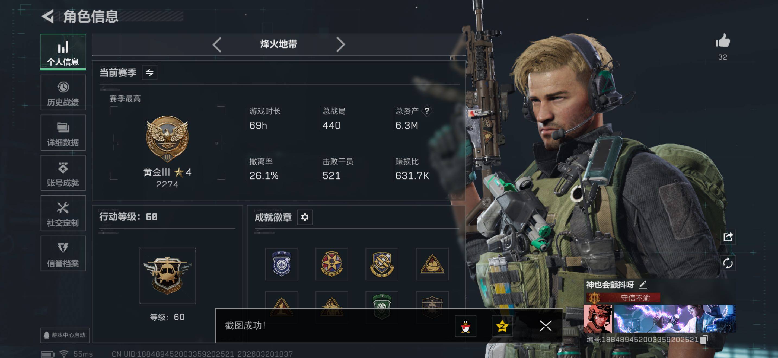Viewport: 778px width, 358px height.
Task: Dismiss the 截图成功 notification with the X
Action: pyautogui.click(x=546, y=326)
